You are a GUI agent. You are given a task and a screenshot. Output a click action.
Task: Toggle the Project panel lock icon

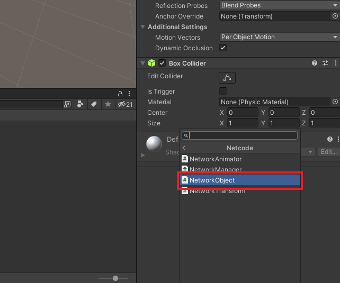coord(120,94)
